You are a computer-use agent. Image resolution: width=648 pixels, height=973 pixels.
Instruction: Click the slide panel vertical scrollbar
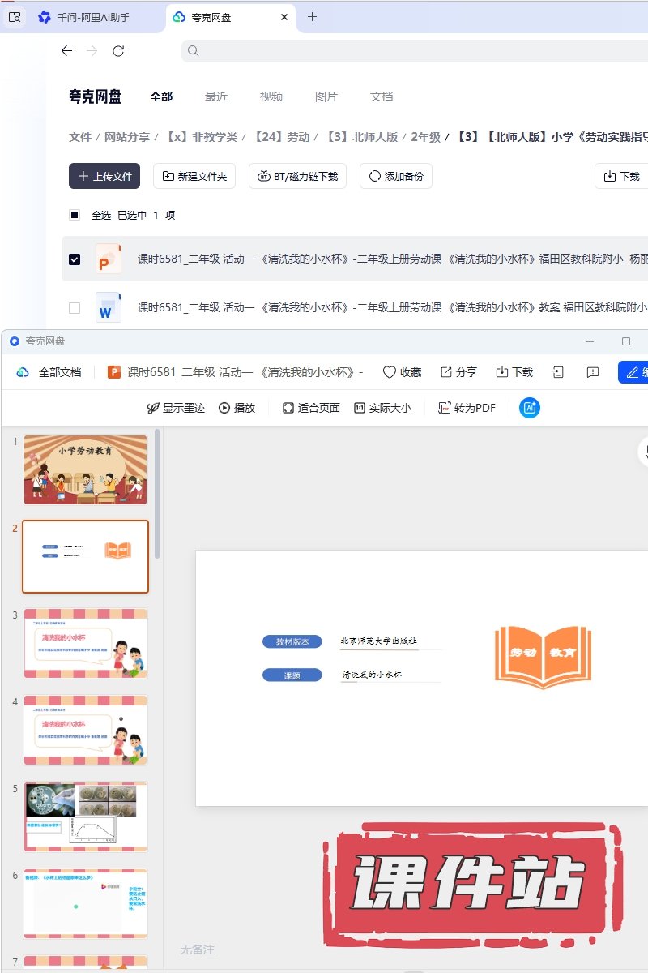coord(157,495)
